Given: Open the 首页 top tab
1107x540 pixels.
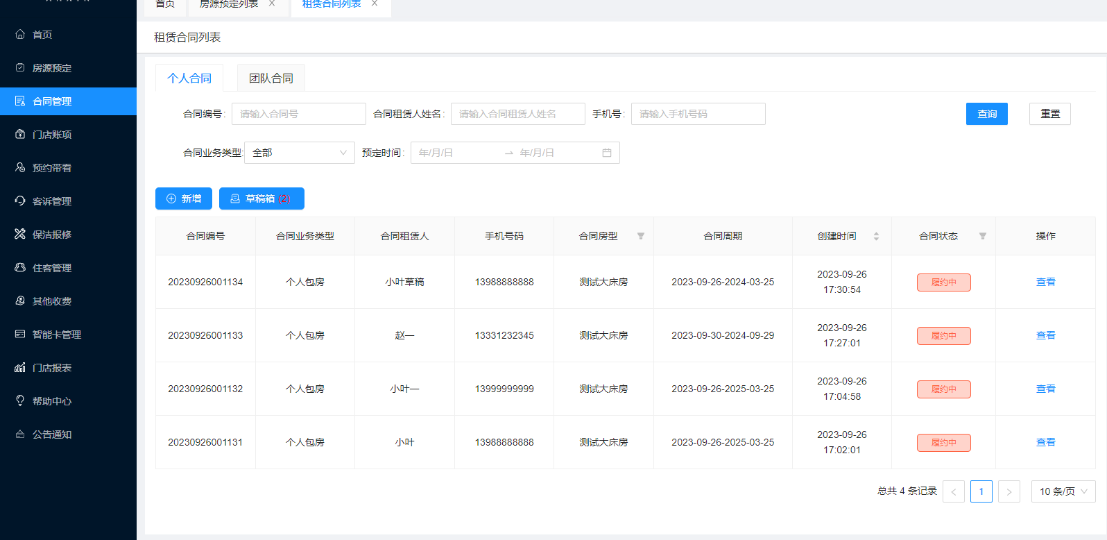Looking at the screenshot, I should tap(165, 4).
